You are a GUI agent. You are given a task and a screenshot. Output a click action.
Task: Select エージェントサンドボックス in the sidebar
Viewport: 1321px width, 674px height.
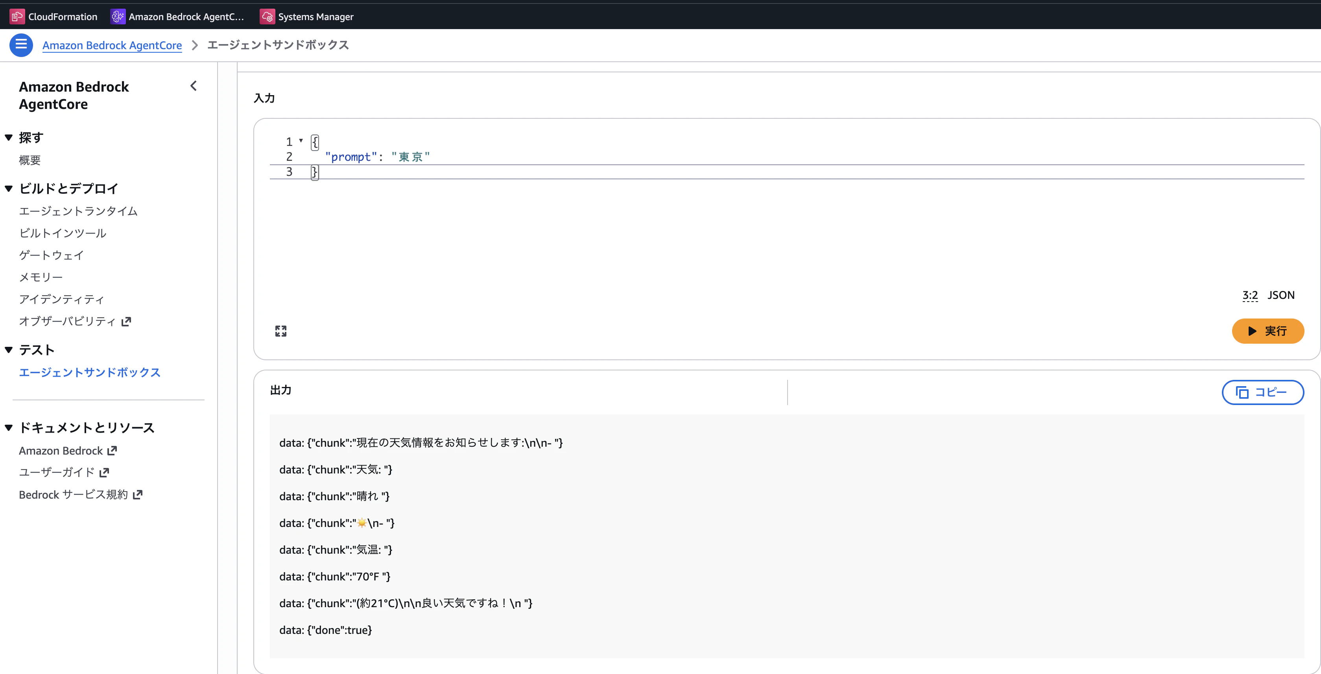coord(90,373)
